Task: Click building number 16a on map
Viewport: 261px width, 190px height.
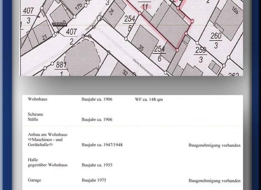Action: tap(234, 10)
